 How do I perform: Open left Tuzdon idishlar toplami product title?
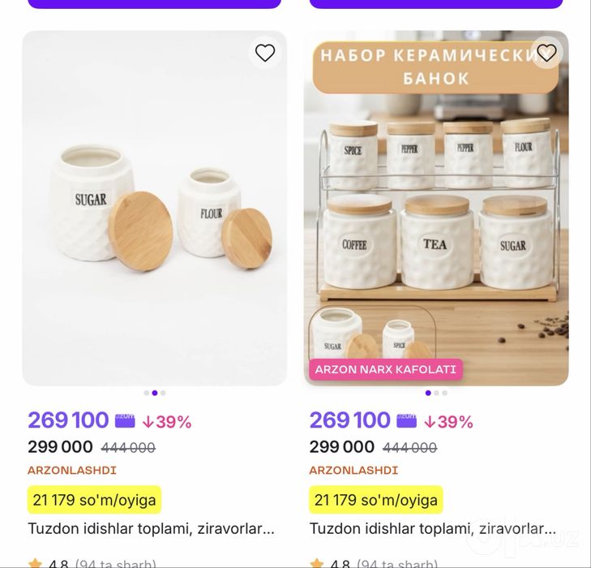[151, 529]
